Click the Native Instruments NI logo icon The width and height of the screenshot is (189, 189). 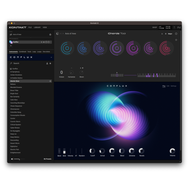click(x=179, y=27)
